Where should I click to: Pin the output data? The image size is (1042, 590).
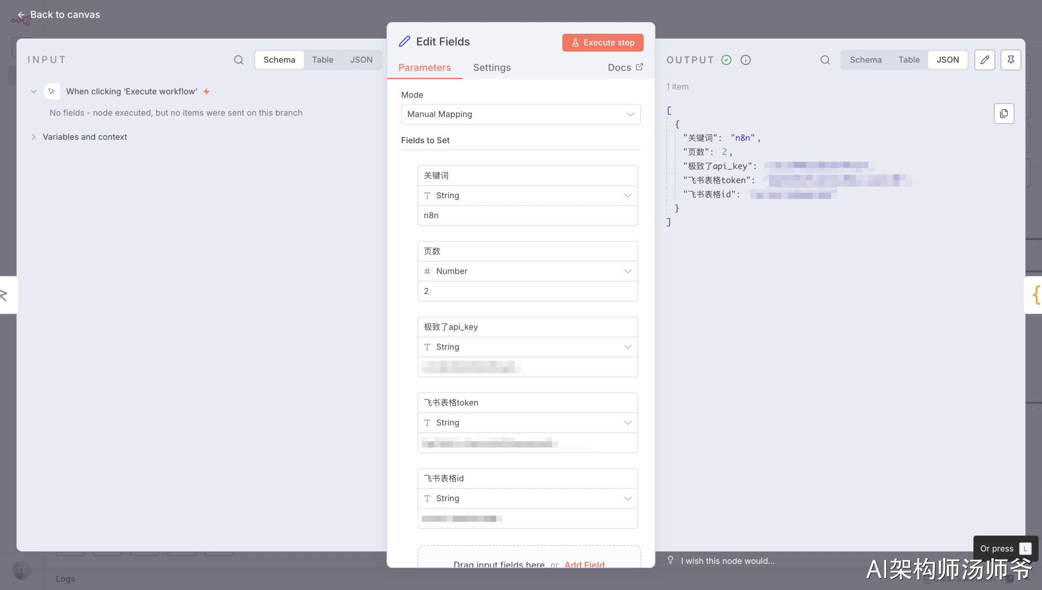(1011, 60)
